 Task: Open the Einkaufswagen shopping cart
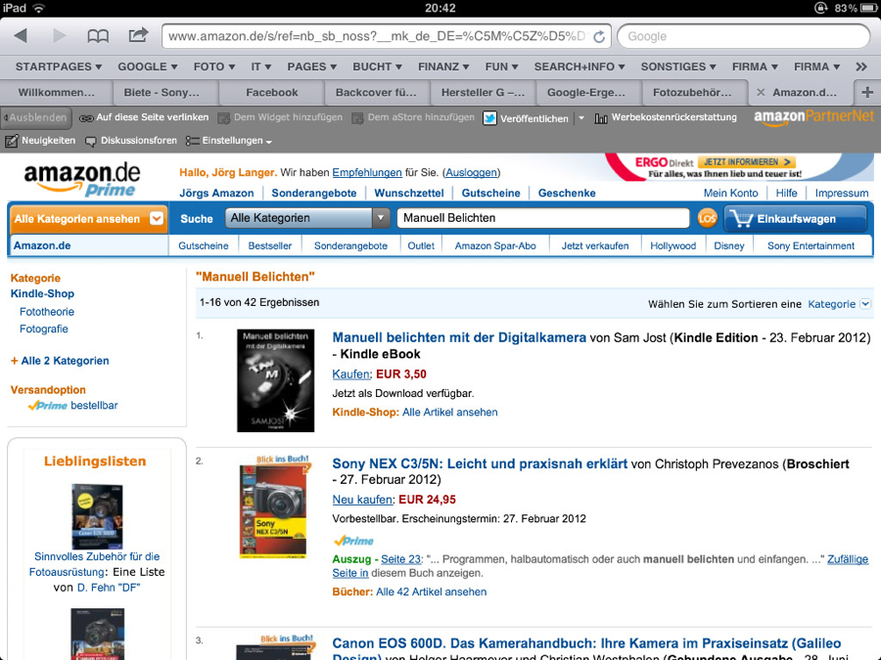[x=796, y=218]
